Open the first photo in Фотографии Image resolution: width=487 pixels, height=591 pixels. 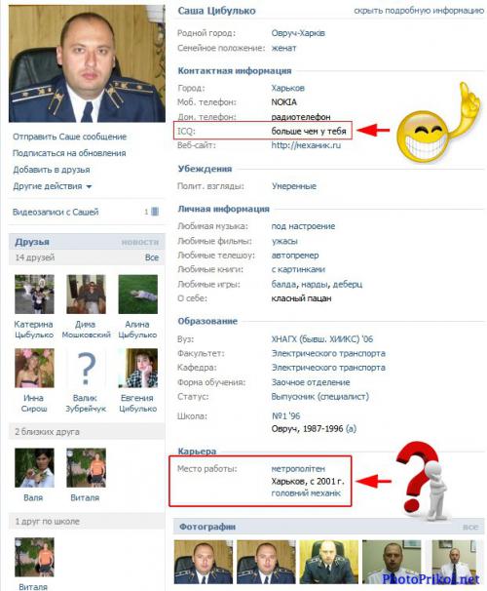coord(204,562)
